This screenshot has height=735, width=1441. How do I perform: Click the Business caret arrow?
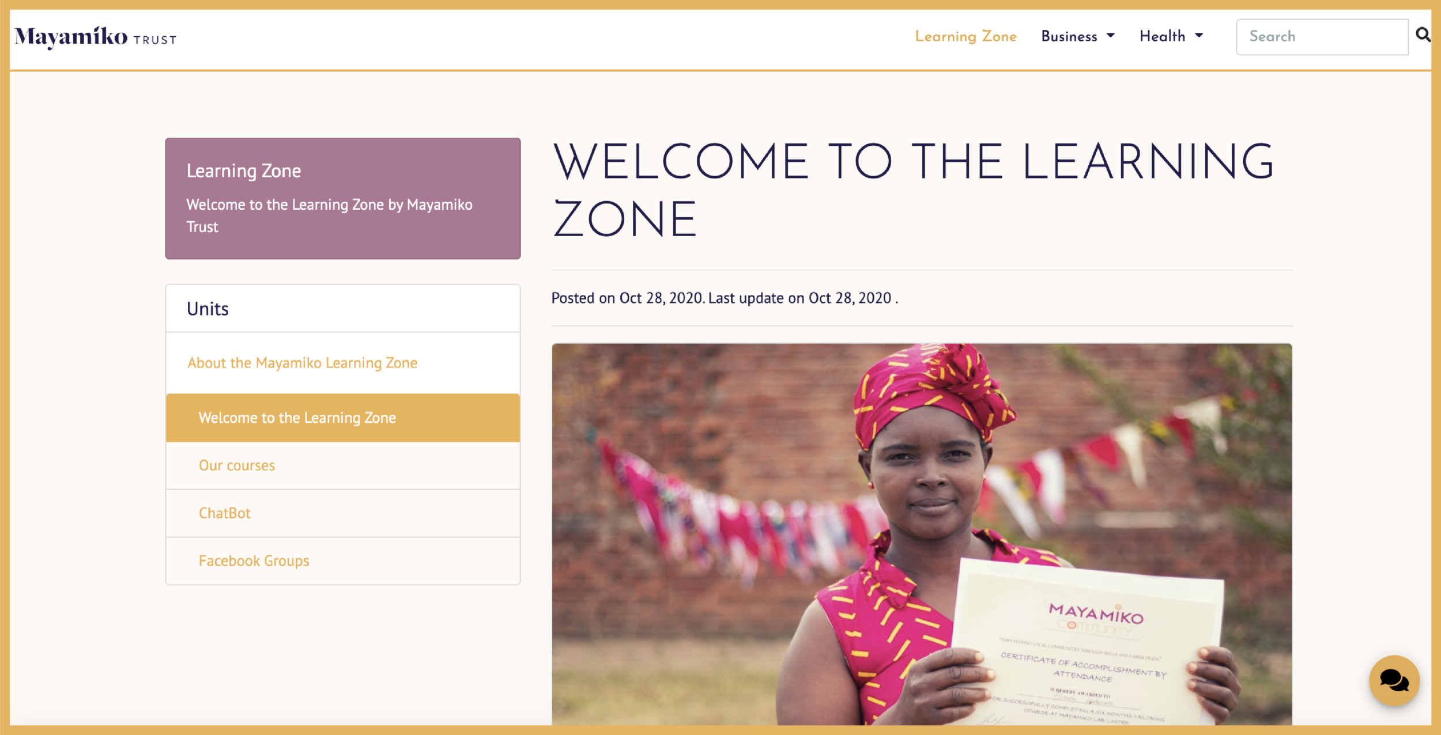(1111, 36)
